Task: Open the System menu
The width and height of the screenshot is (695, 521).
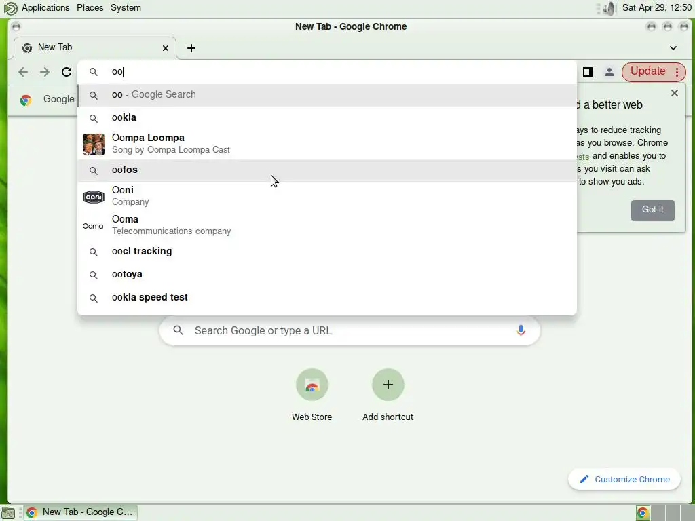Action: 126,7
